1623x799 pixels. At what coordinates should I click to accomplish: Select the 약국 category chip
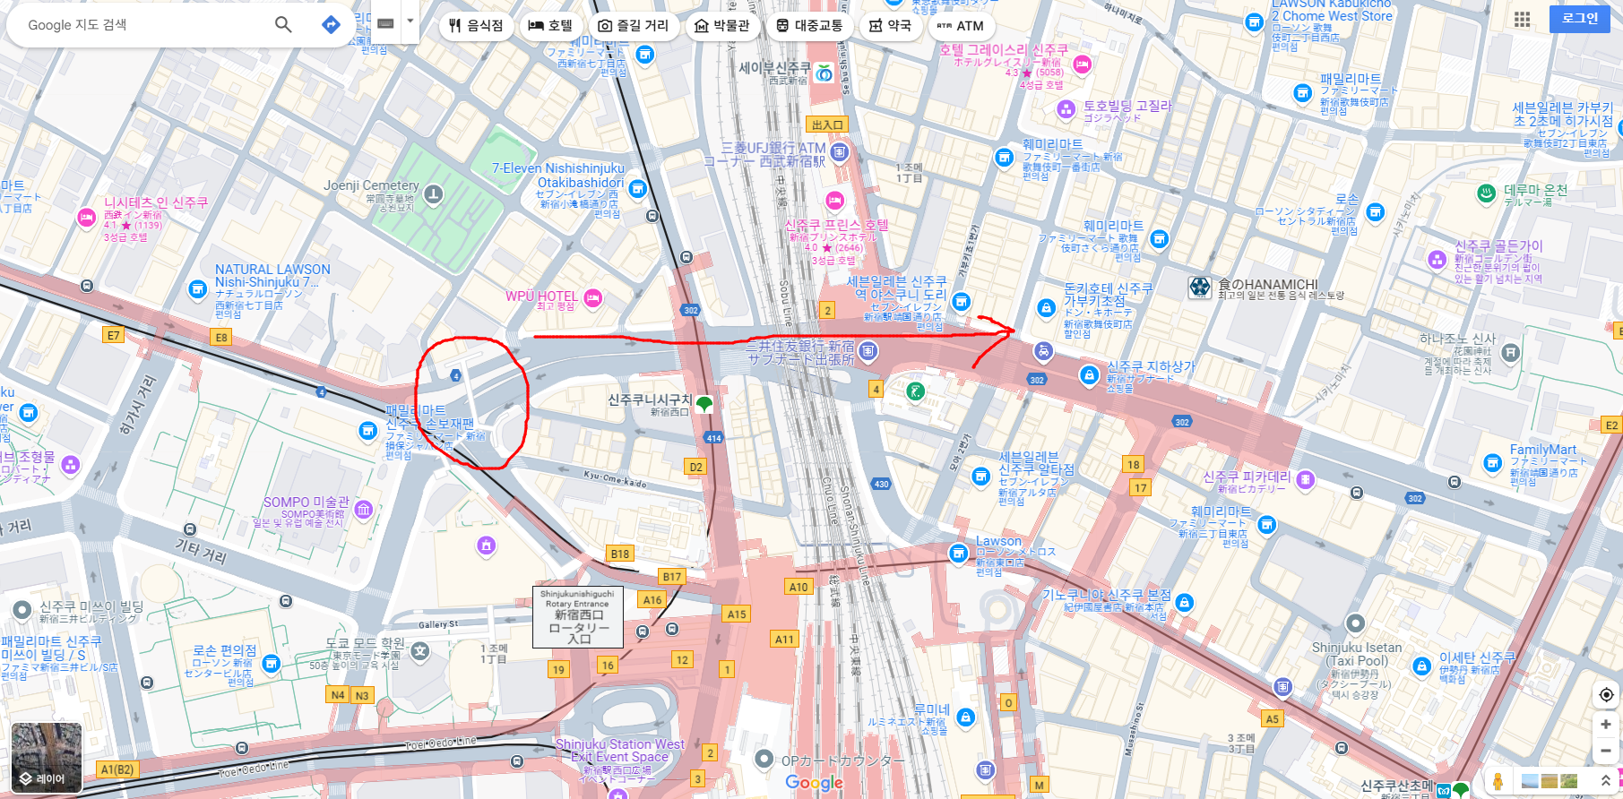click(x=890, y=26)
